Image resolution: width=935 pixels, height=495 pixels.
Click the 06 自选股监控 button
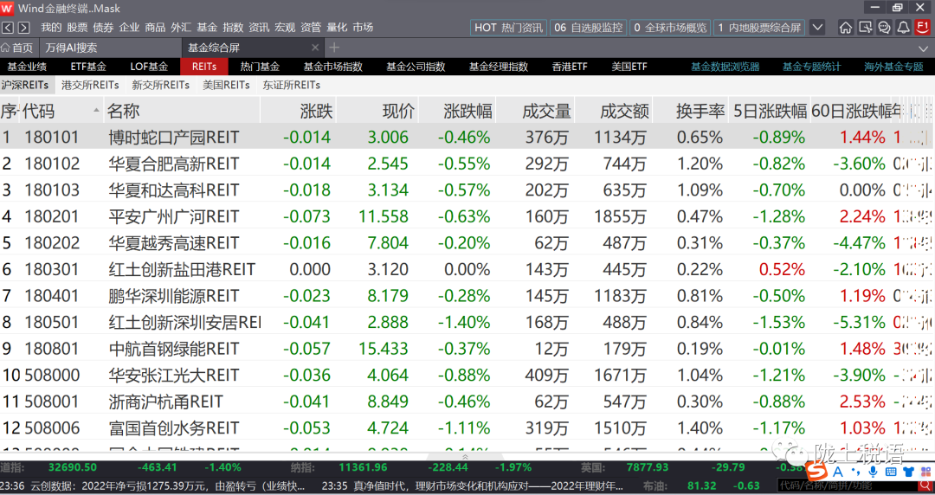point(588,28)
